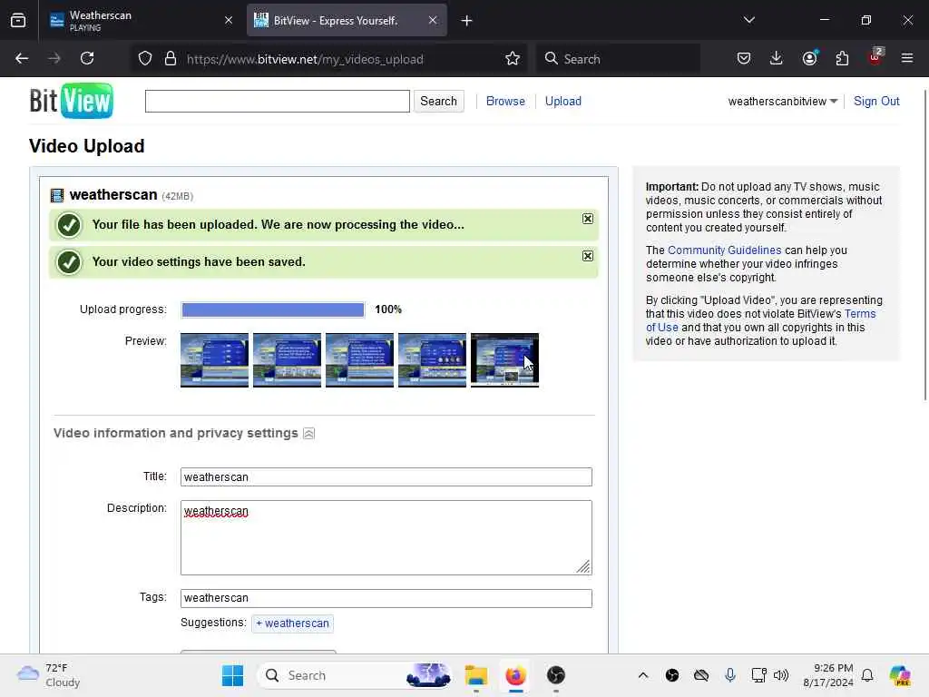The image size is (929, 697).
Task: Open File Explorer from the taskbar
Action: [x=475, y=675]
